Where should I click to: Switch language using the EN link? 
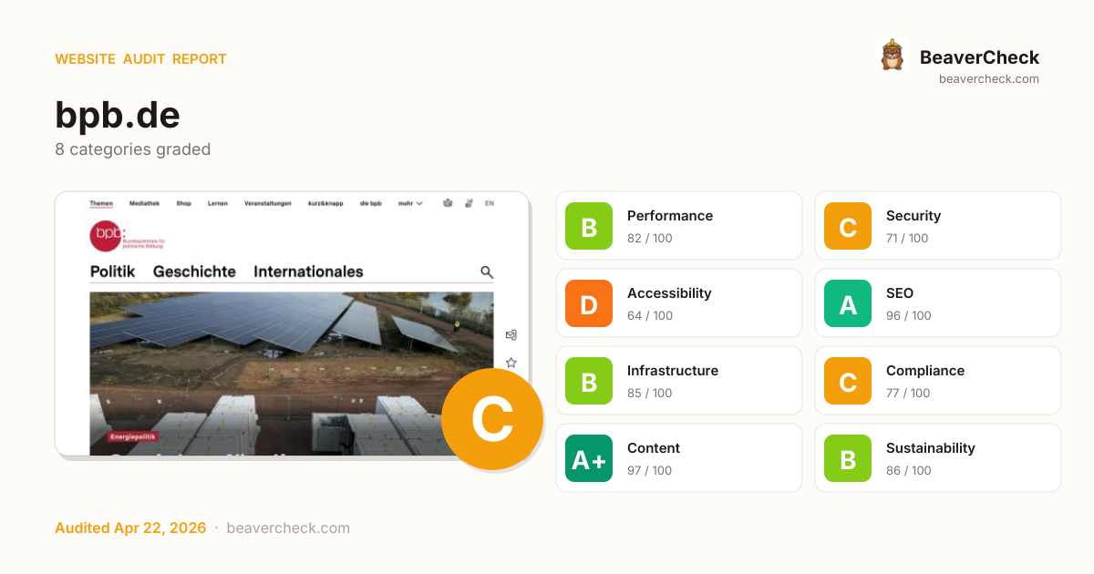[490, 203]
